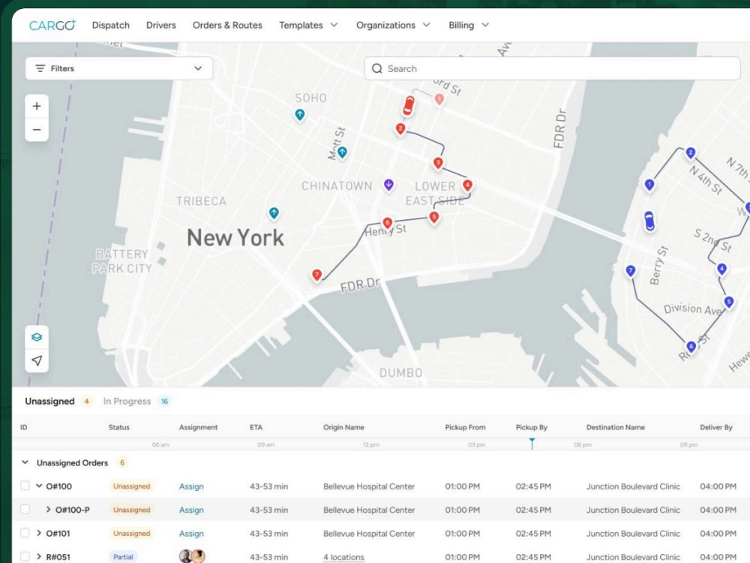Click the search magnifier icon
The height and width of the screenshot is (563, 750).
click(x=377, y=68)
